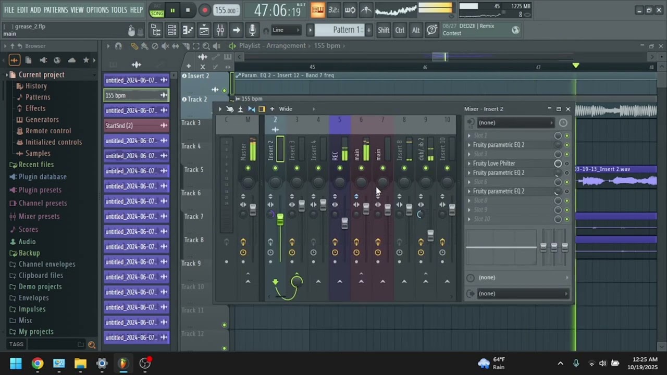Toggle the first Fruity parametric EQ 2 enable light
This screenshot has height=375, width=667.
coord(567,145)
